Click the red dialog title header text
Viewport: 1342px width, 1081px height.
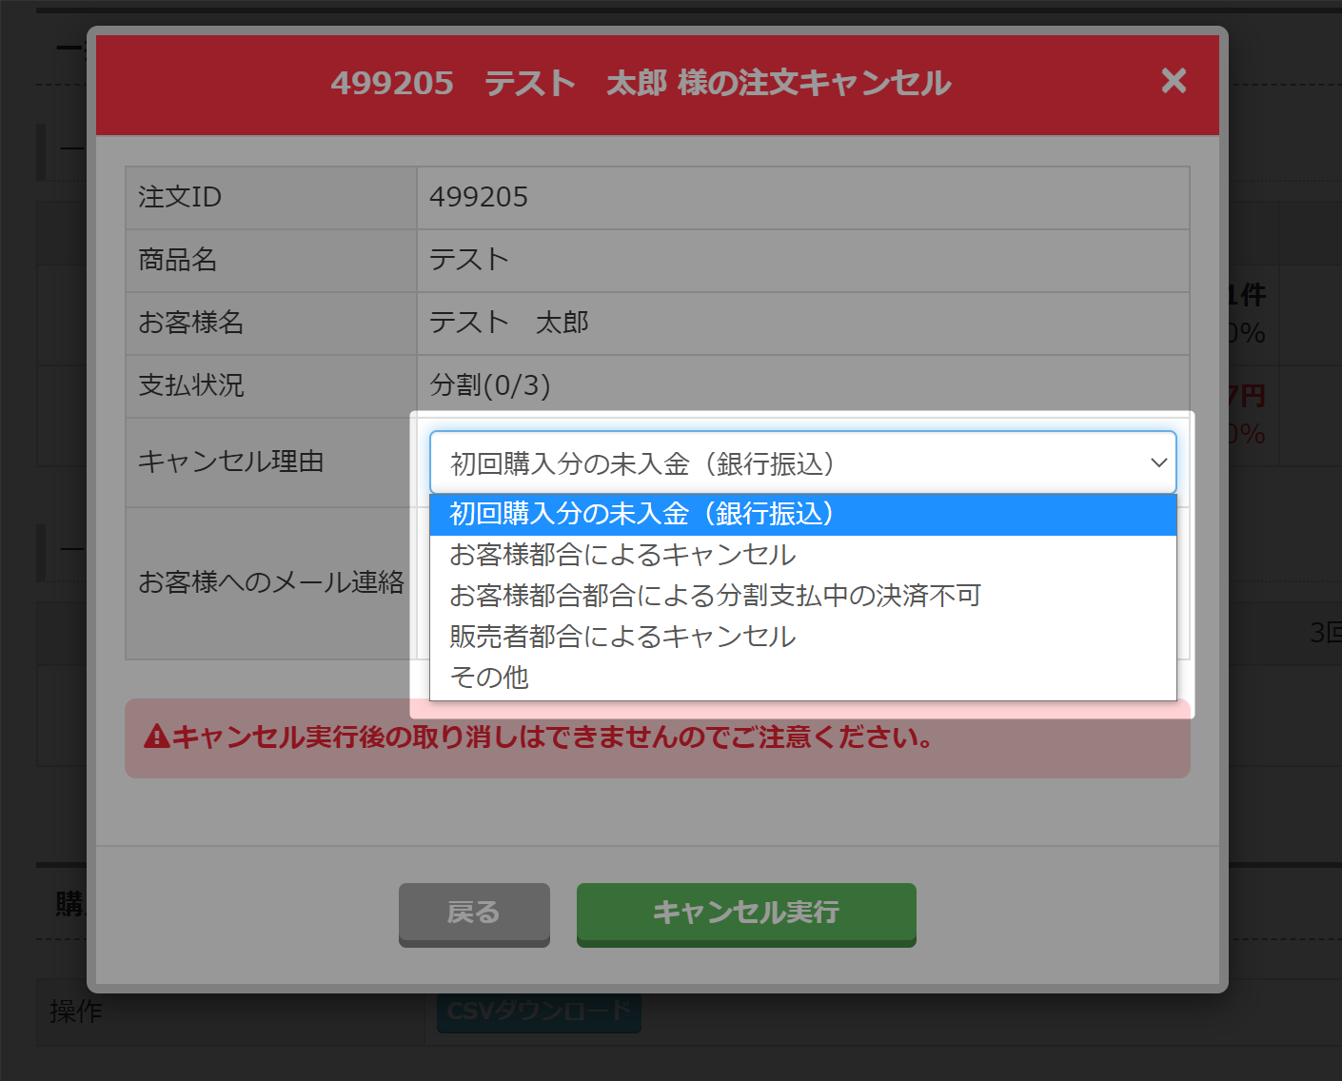click(x=641, y=84)
